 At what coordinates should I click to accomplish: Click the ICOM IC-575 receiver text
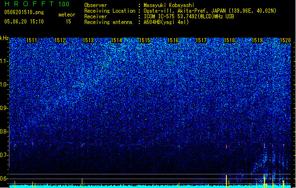coord(189,16)
